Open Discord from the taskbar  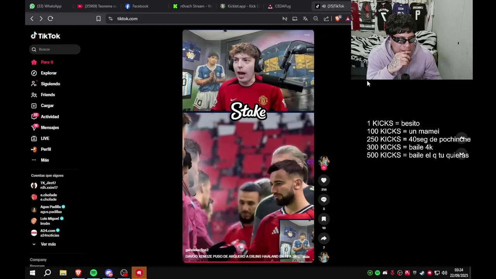click(108, 273)
